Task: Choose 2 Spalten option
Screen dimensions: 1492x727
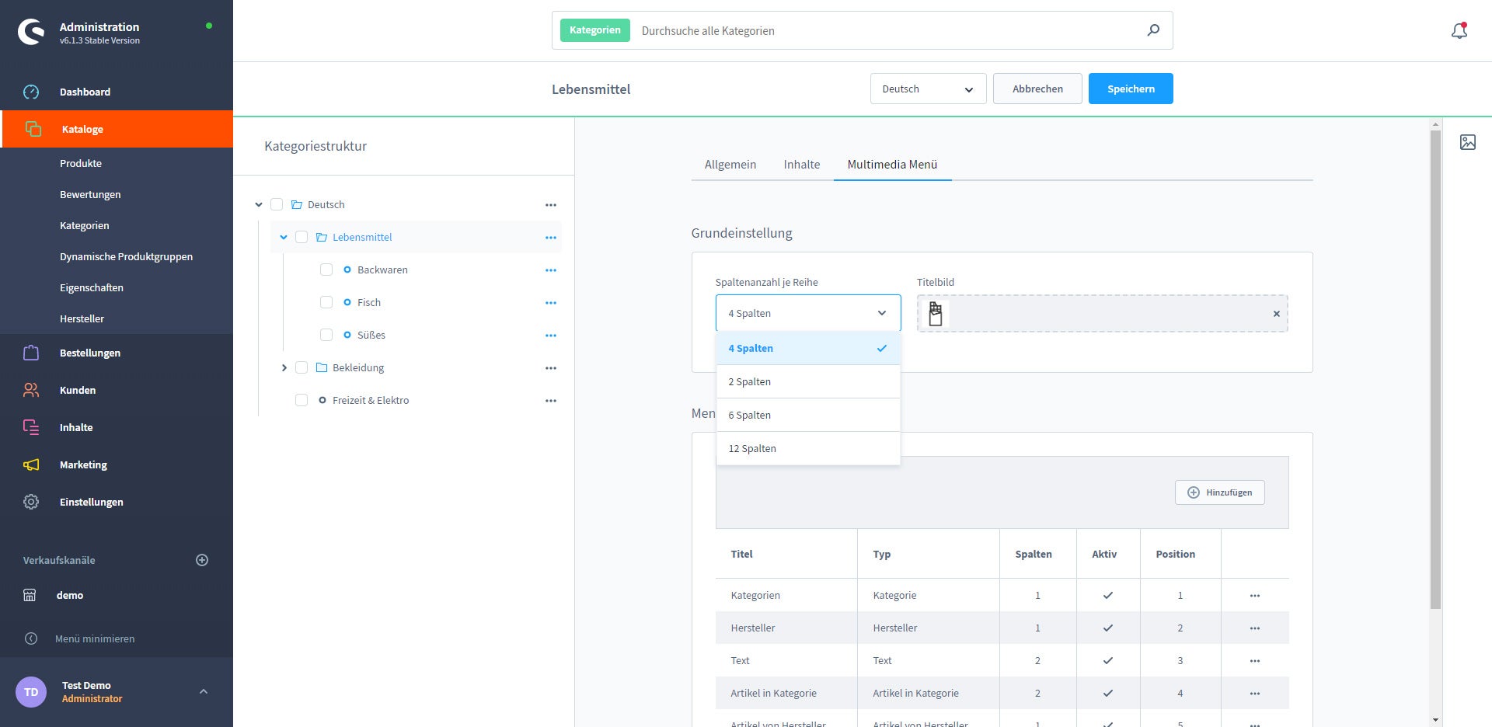Action: click(808, 381)
